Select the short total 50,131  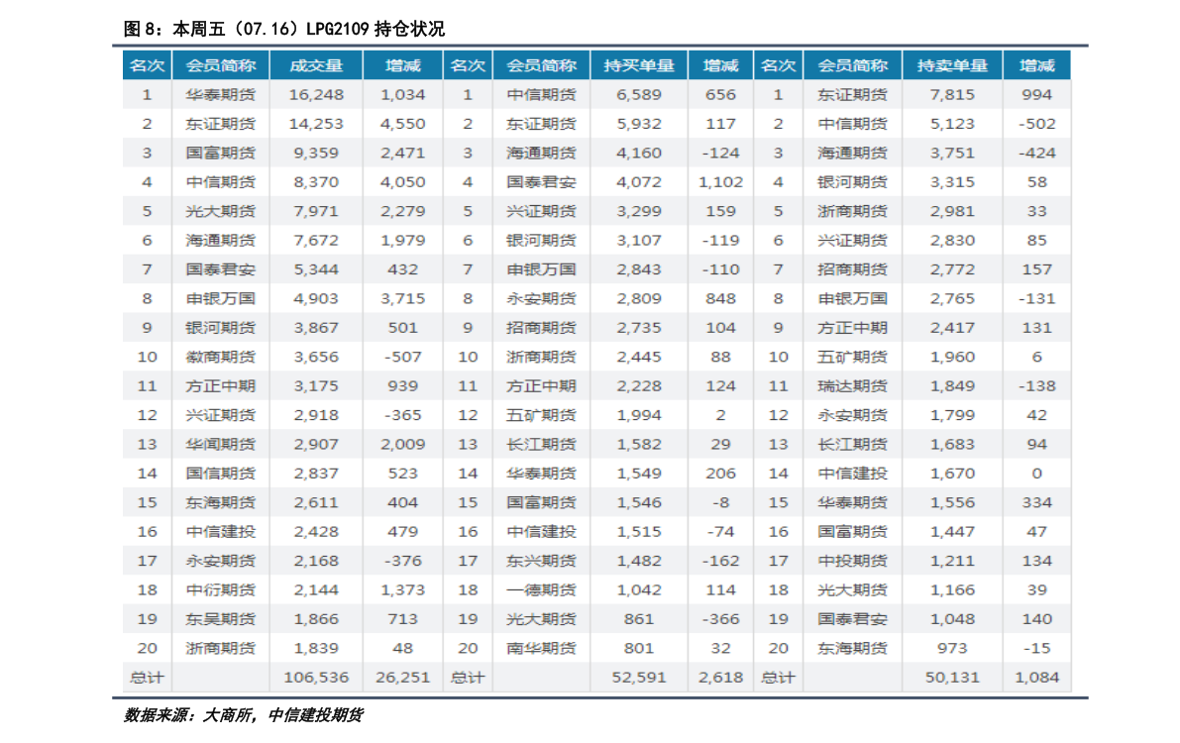(952, 678)
